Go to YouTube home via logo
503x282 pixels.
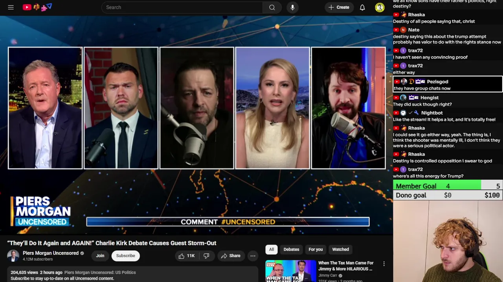pos(37,7)
